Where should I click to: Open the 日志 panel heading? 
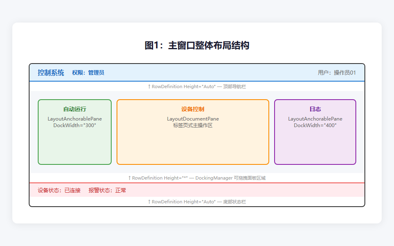[x=315, y=109]
